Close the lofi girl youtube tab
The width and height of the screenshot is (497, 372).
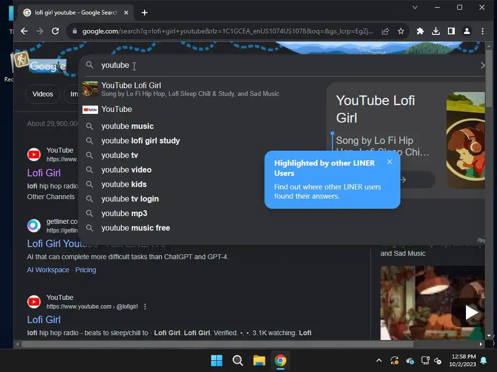pos(126,13)
